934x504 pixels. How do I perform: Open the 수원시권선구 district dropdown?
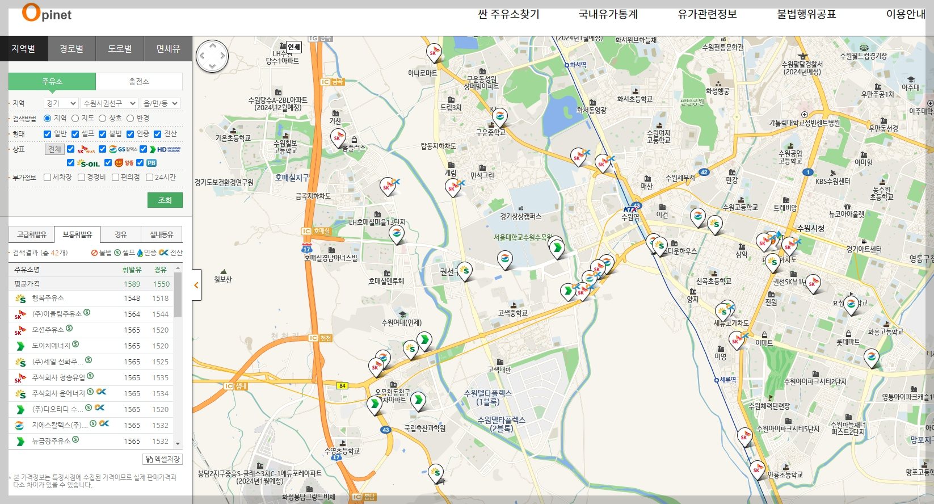click(x=109, y=103)
